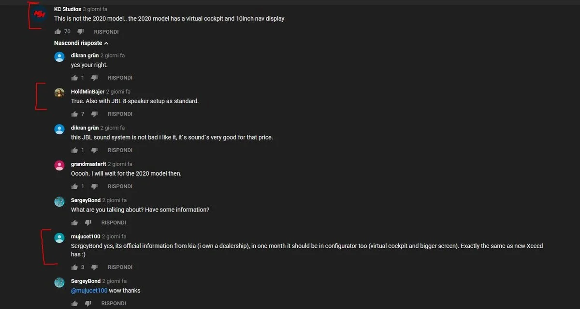580x309 pixels.
Task: Like grandmasterft's comment about waiting
Action: pyautogui.click(x=74, y=186)
